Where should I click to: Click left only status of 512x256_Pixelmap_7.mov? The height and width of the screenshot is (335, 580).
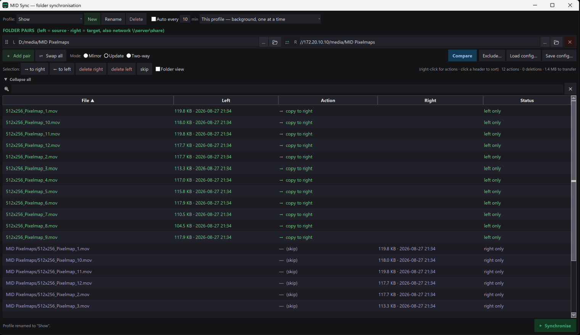pyautogui.click(x=492, y=214)
